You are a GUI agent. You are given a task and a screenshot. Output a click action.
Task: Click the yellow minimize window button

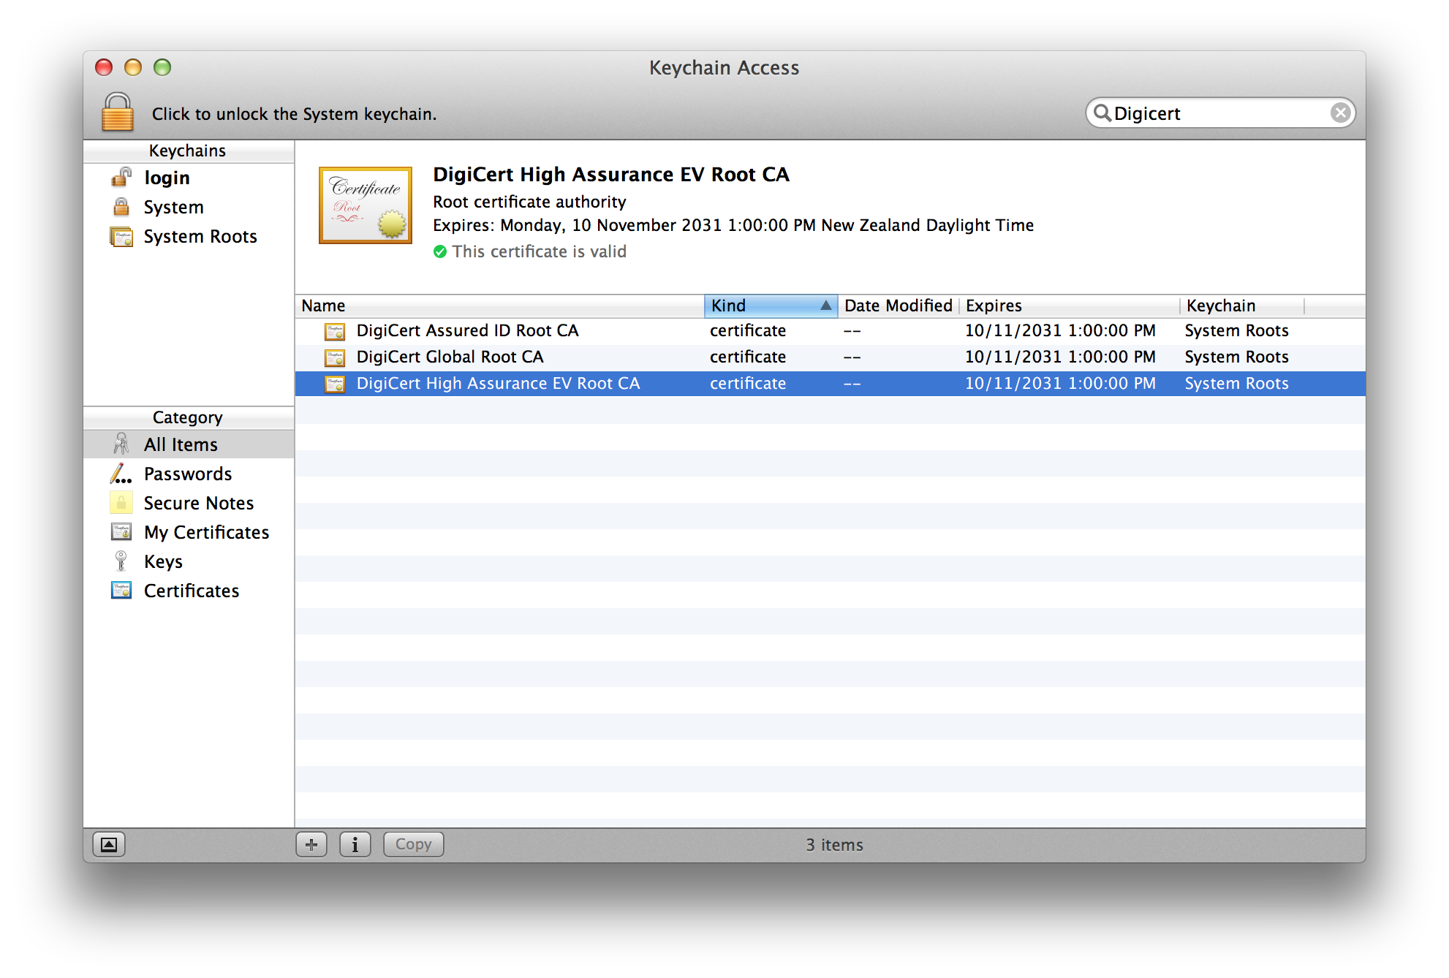[x=133, y=67]
